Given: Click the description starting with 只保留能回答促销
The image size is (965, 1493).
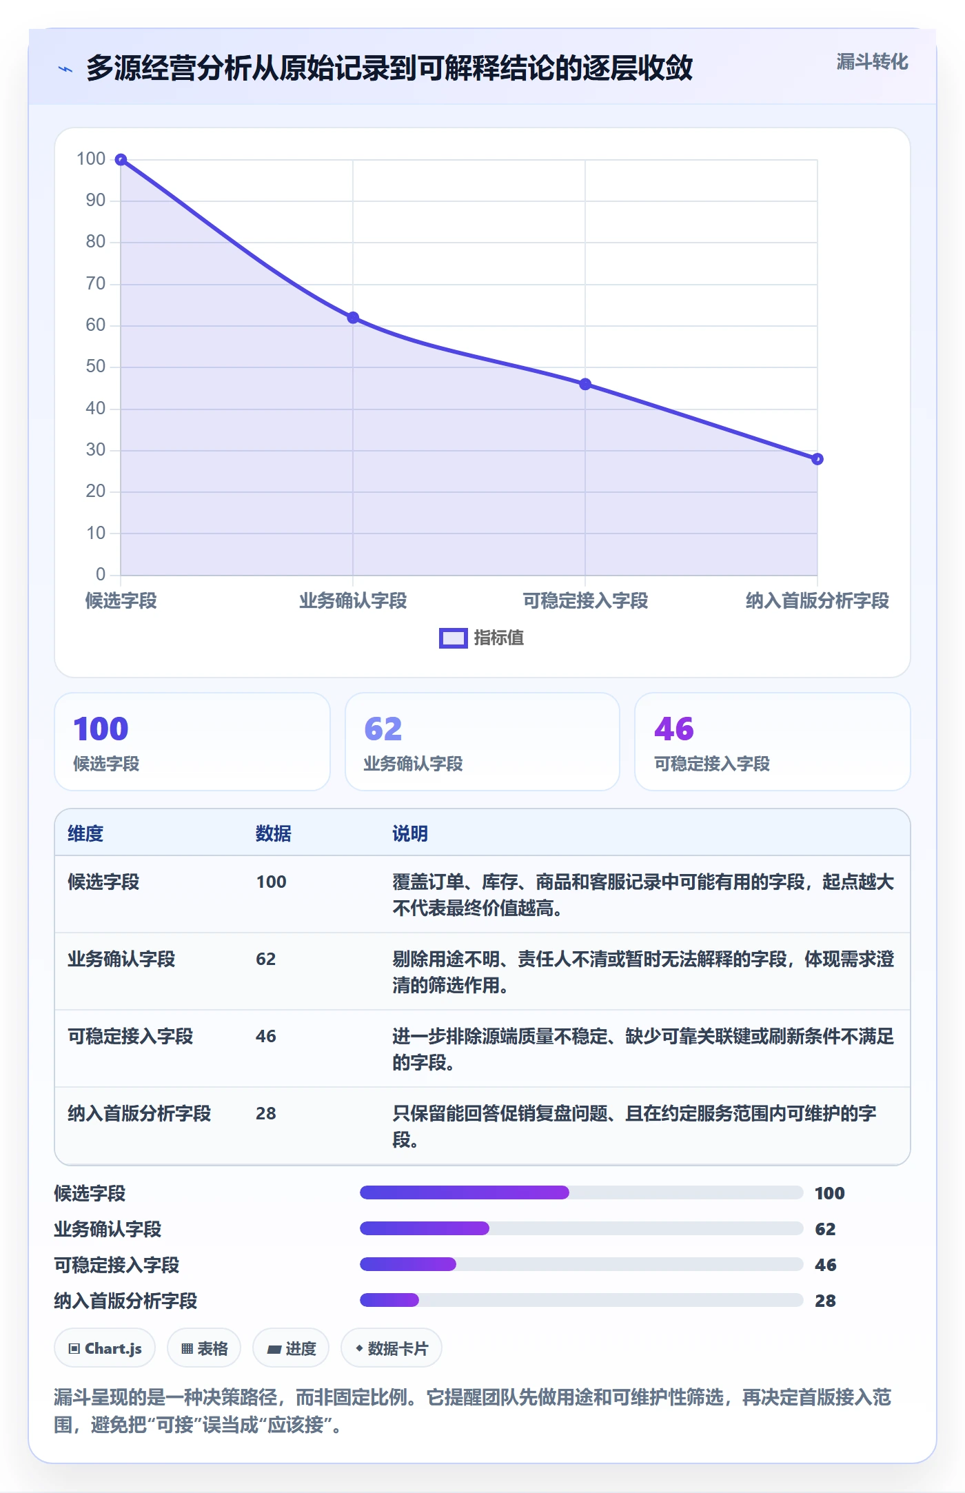Looking at the screenshot, I should [634, 1126].
